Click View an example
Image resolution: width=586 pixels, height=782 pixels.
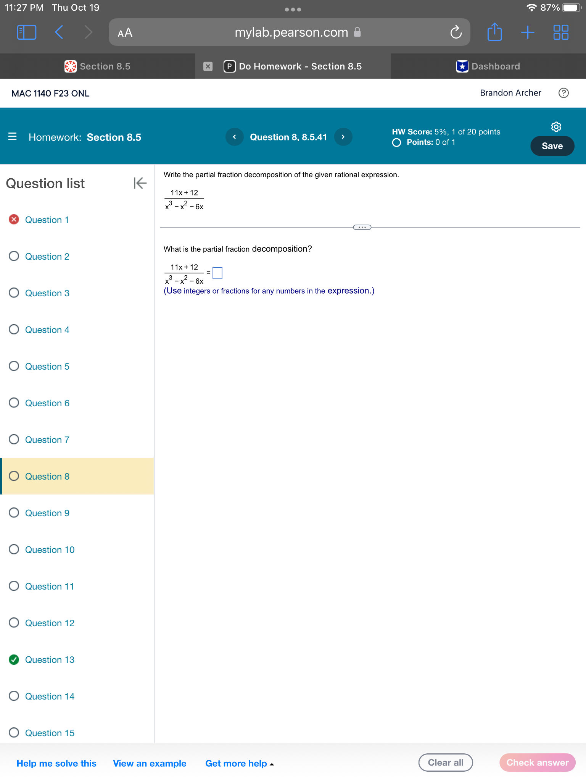[150, 763]
